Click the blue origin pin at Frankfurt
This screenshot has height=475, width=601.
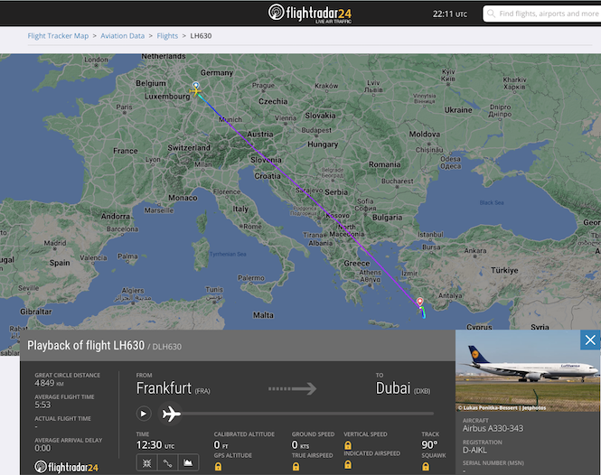click(196, 85)
